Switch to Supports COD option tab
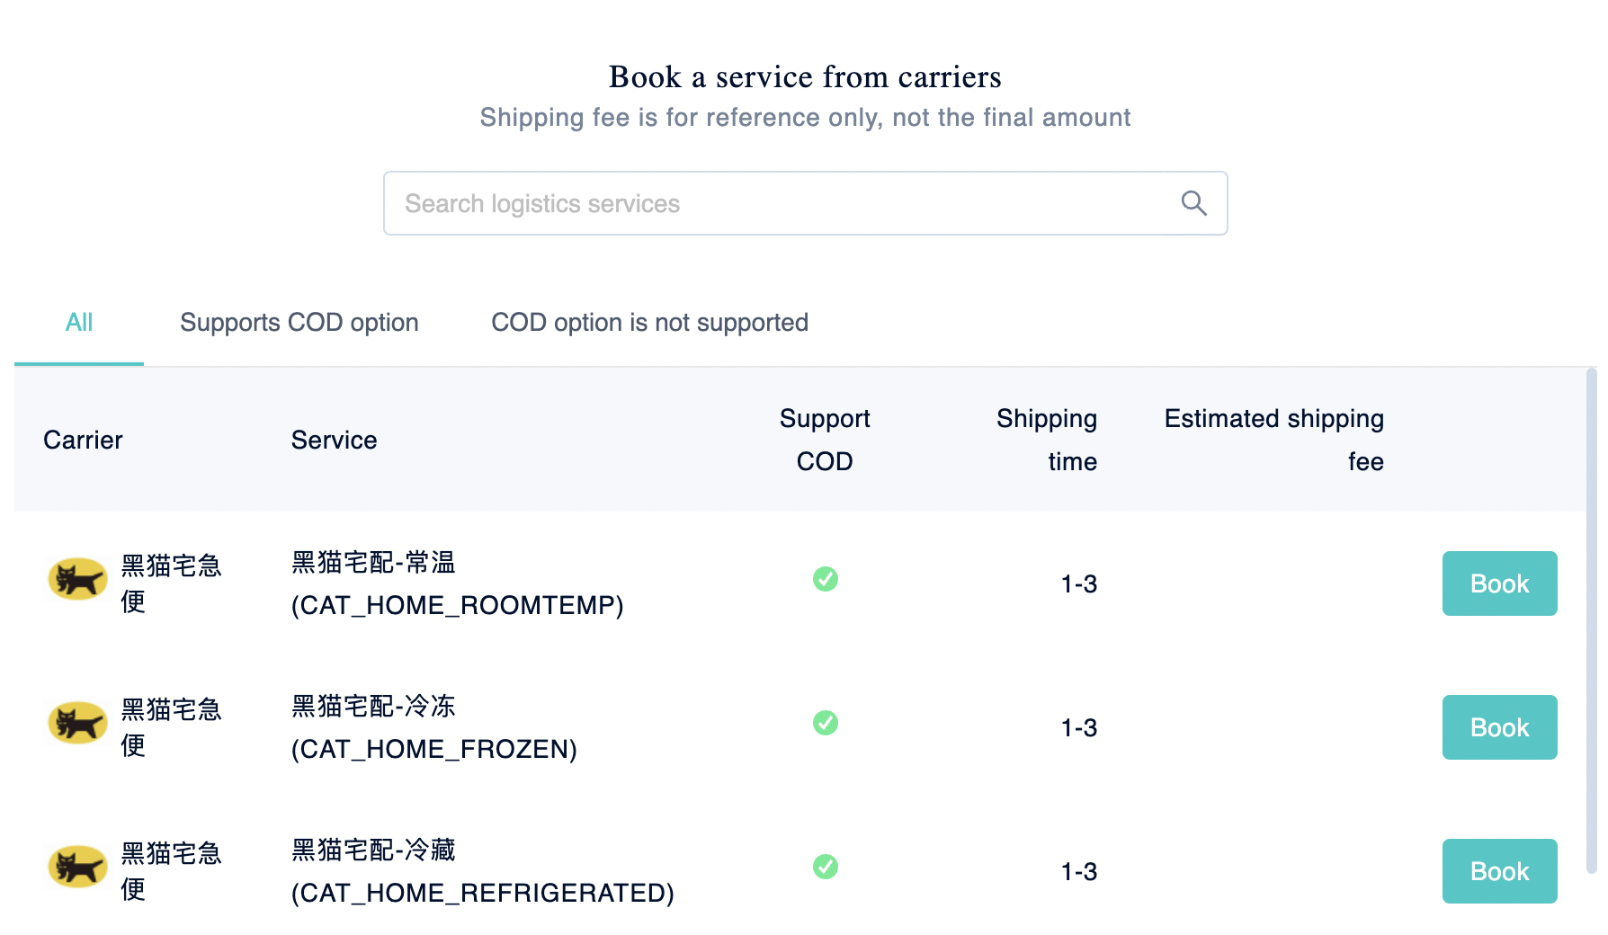The width and height of the screenshot is (1608, 935). (x=299, y=323)
